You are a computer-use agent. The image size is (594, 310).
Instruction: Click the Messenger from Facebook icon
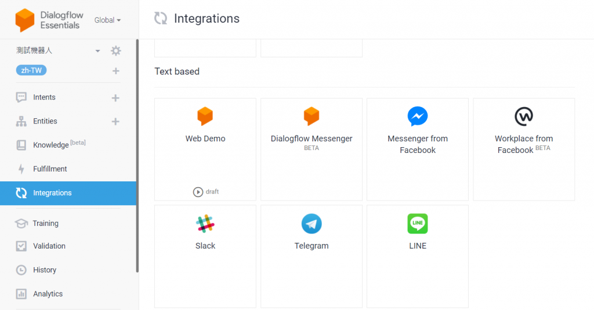418,116
